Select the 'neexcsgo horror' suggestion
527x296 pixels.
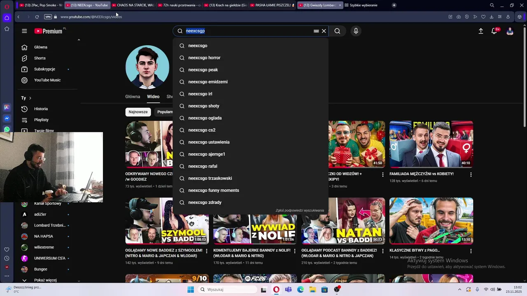click(250, 58)
